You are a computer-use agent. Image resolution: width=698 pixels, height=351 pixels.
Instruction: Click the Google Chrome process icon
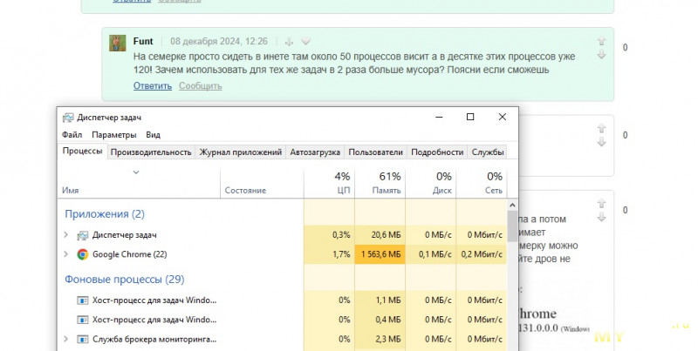(82, 254)
